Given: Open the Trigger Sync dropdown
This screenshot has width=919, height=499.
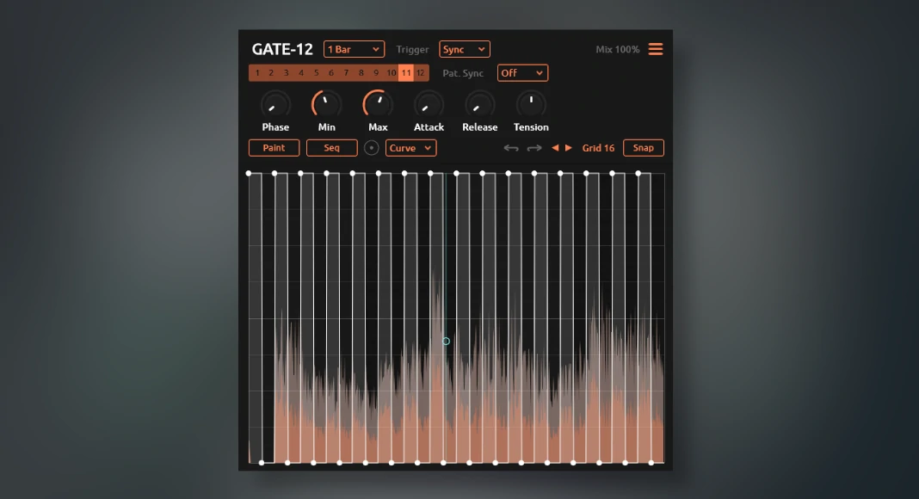Looking at the screenshot, I should pos(464,49).
